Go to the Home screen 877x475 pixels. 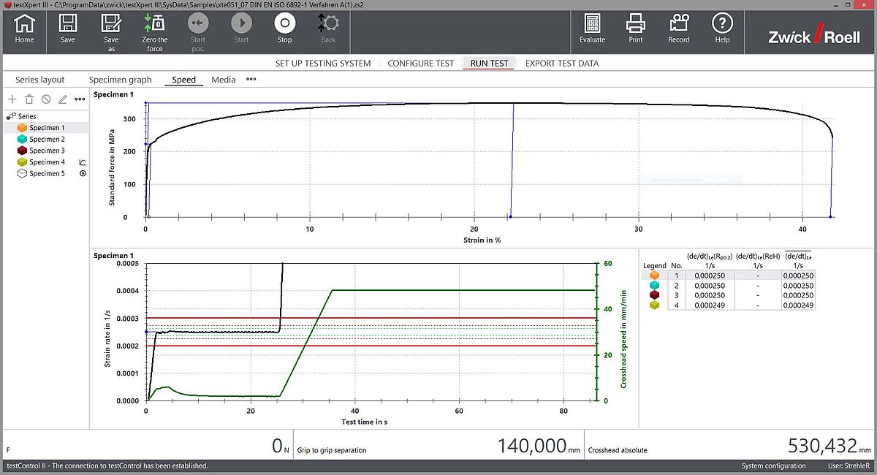point(24,29)
